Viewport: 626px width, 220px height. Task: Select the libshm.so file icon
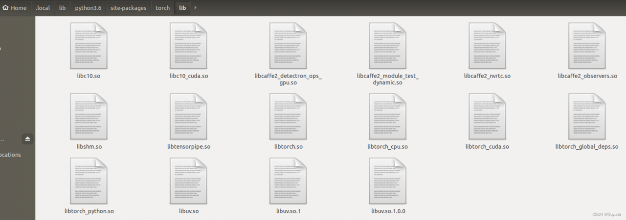point(89,116)
